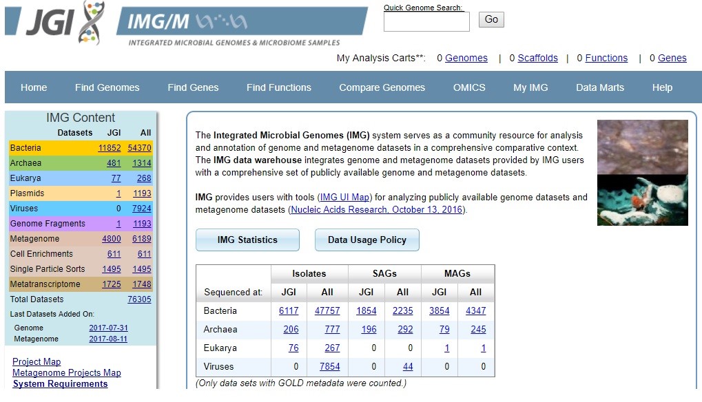Open the Compare Genomes menu
This screenshot has width=702, height=402.
[x=382, y=87]
